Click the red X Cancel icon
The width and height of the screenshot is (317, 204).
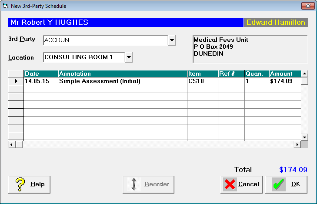(x=230, y=184)
